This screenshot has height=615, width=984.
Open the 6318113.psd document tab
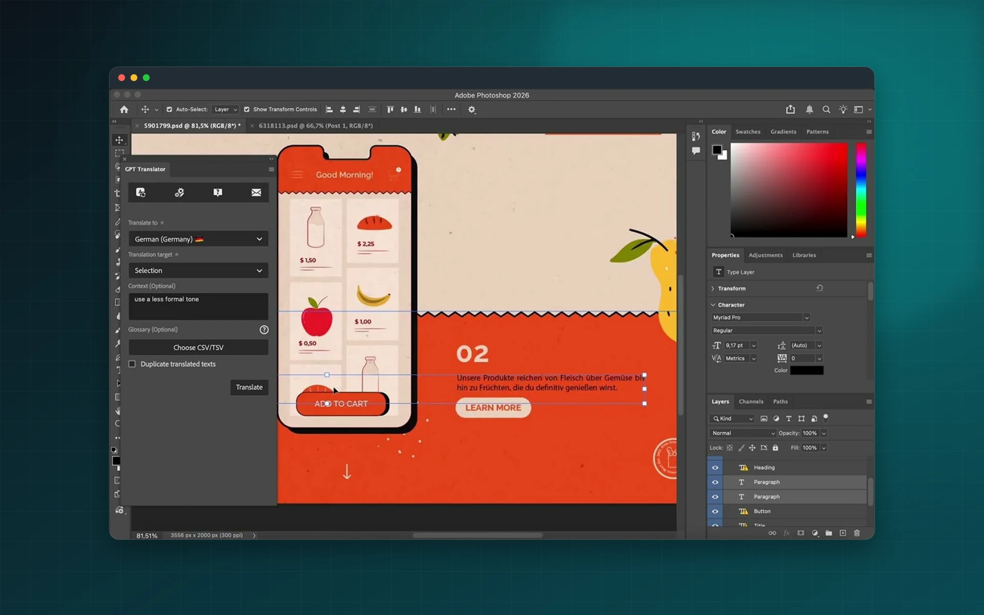(x=315, y=126)
